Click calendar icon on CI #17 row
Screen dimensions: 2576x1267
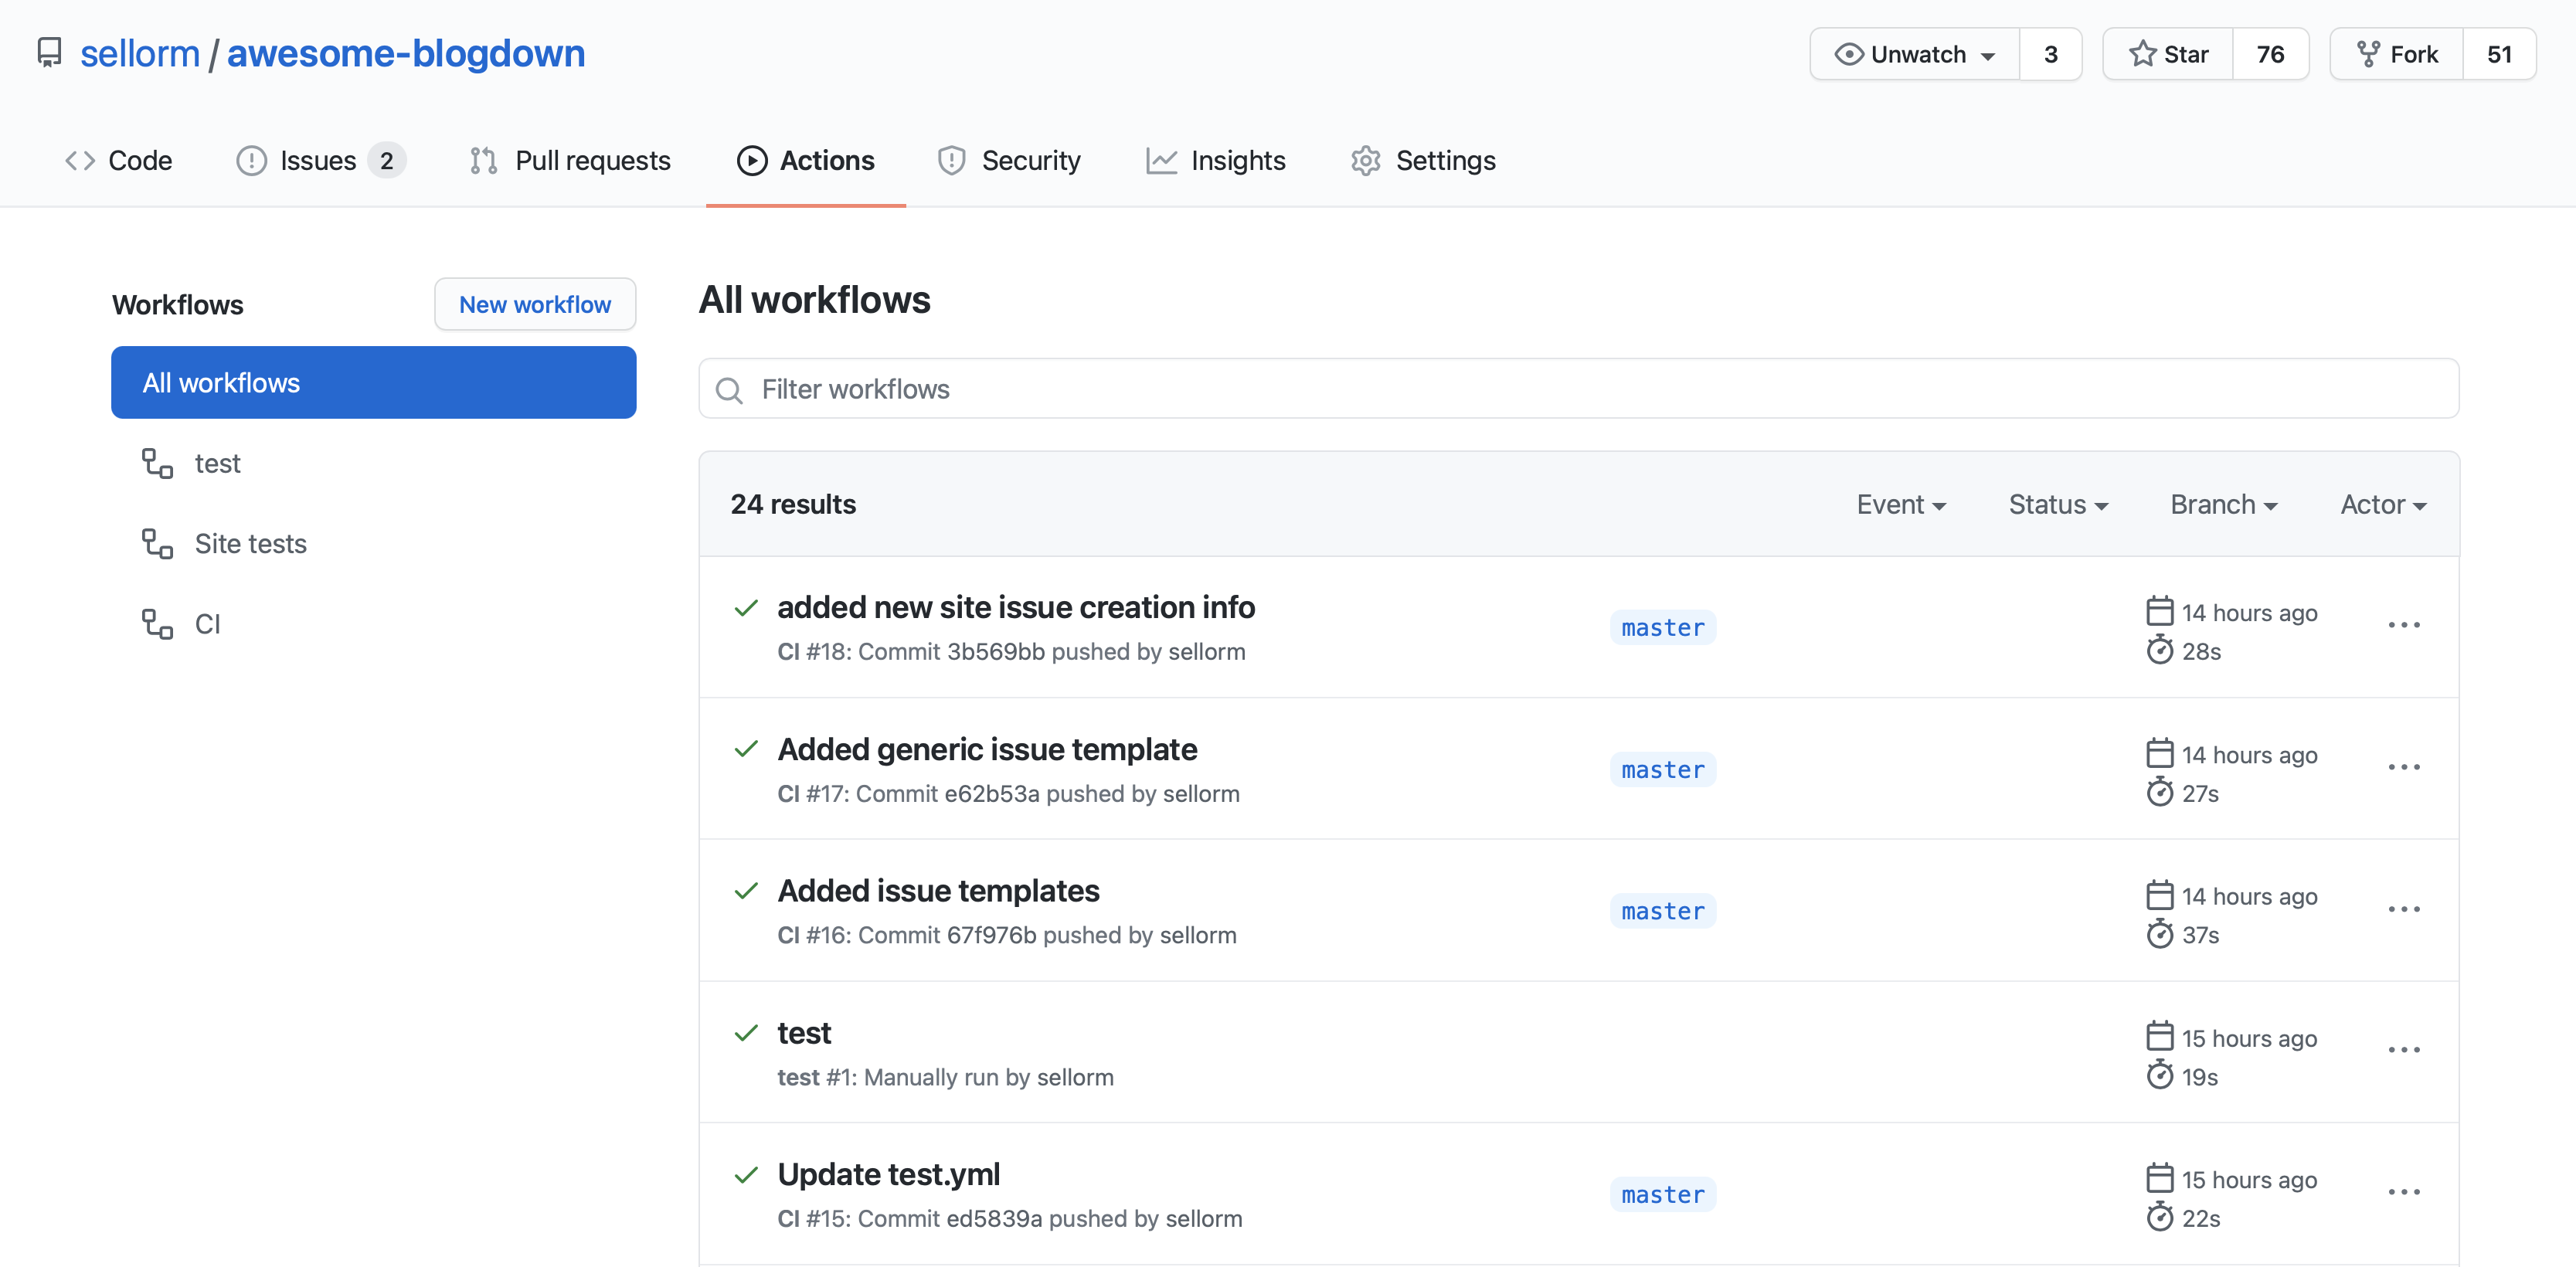(2160, 753)
